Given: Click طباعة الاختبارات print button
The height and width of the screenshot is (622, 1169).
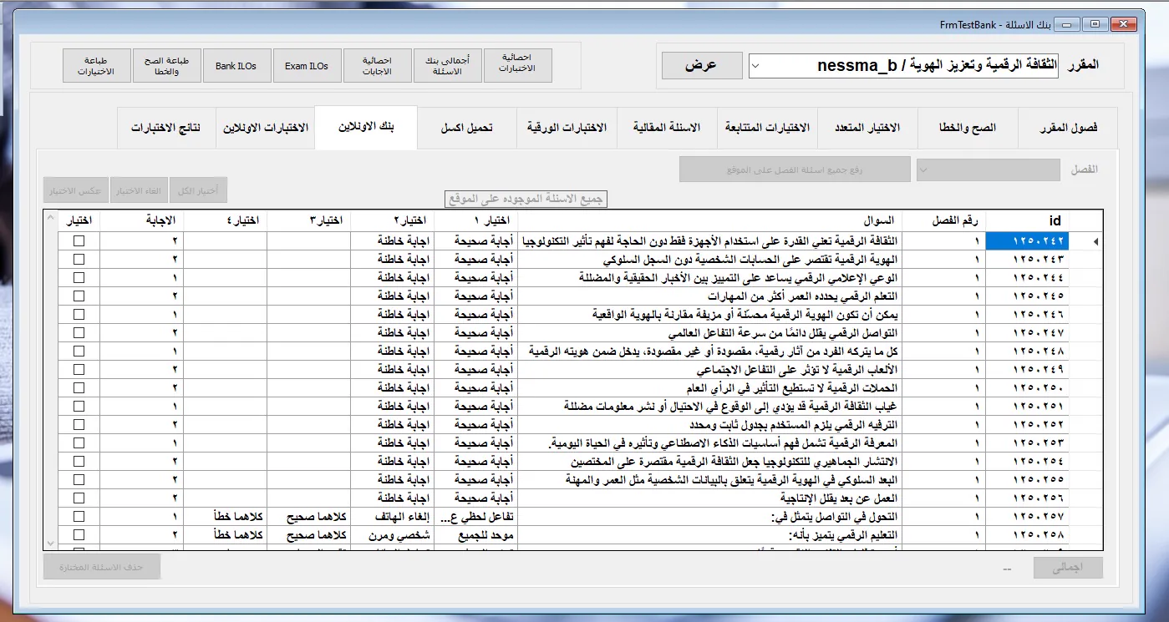Looking at the screenshot, I should [96, 65].
